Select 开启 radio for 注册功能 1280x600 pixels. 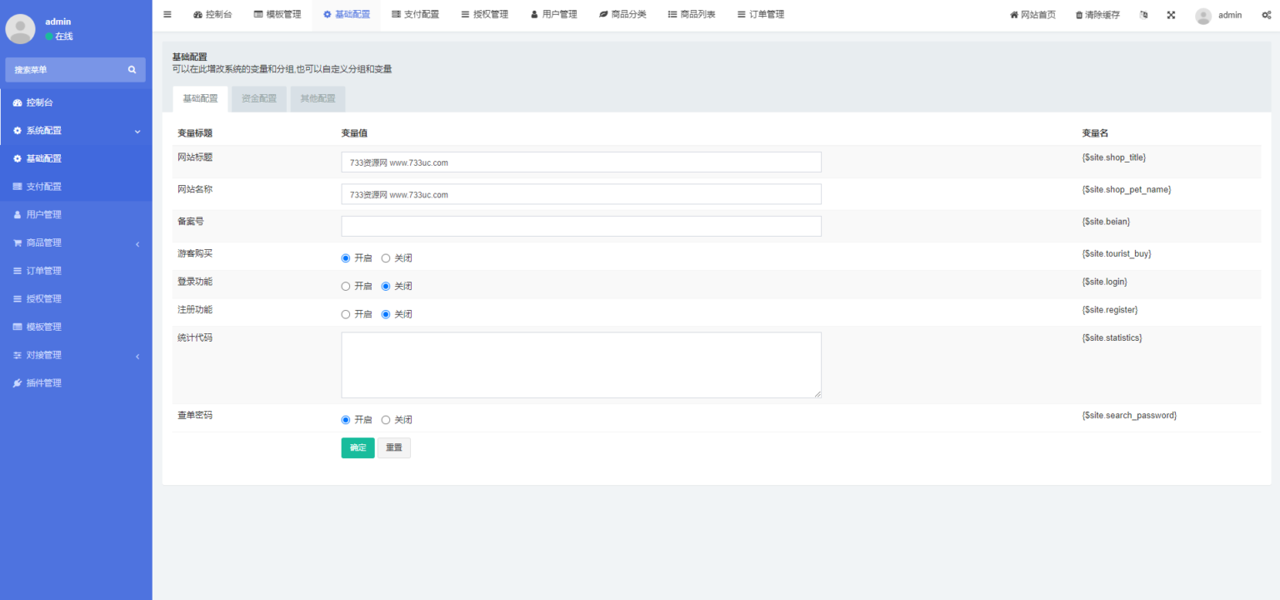tap(346, 315)
